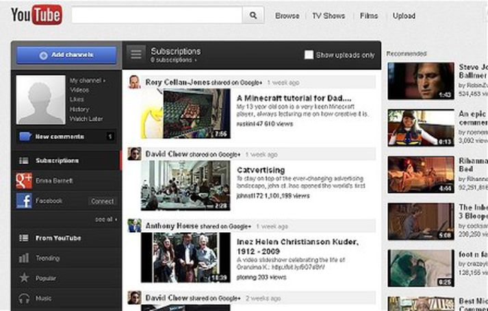Open the Browse menu item
Screen dimensions: 488x311
(287, 16)
